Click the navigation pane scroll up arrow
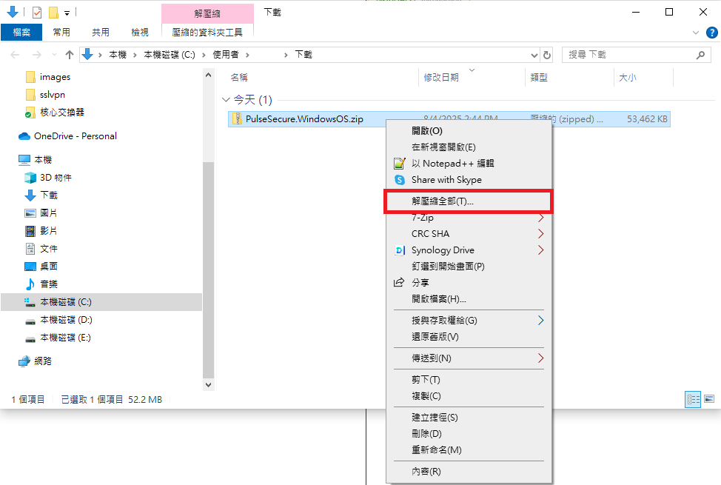This screenshot has width=721, height=485. pos(208,75)
